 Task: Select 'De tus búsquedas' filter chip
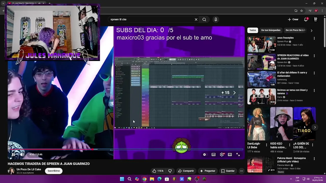click(271, 30)
